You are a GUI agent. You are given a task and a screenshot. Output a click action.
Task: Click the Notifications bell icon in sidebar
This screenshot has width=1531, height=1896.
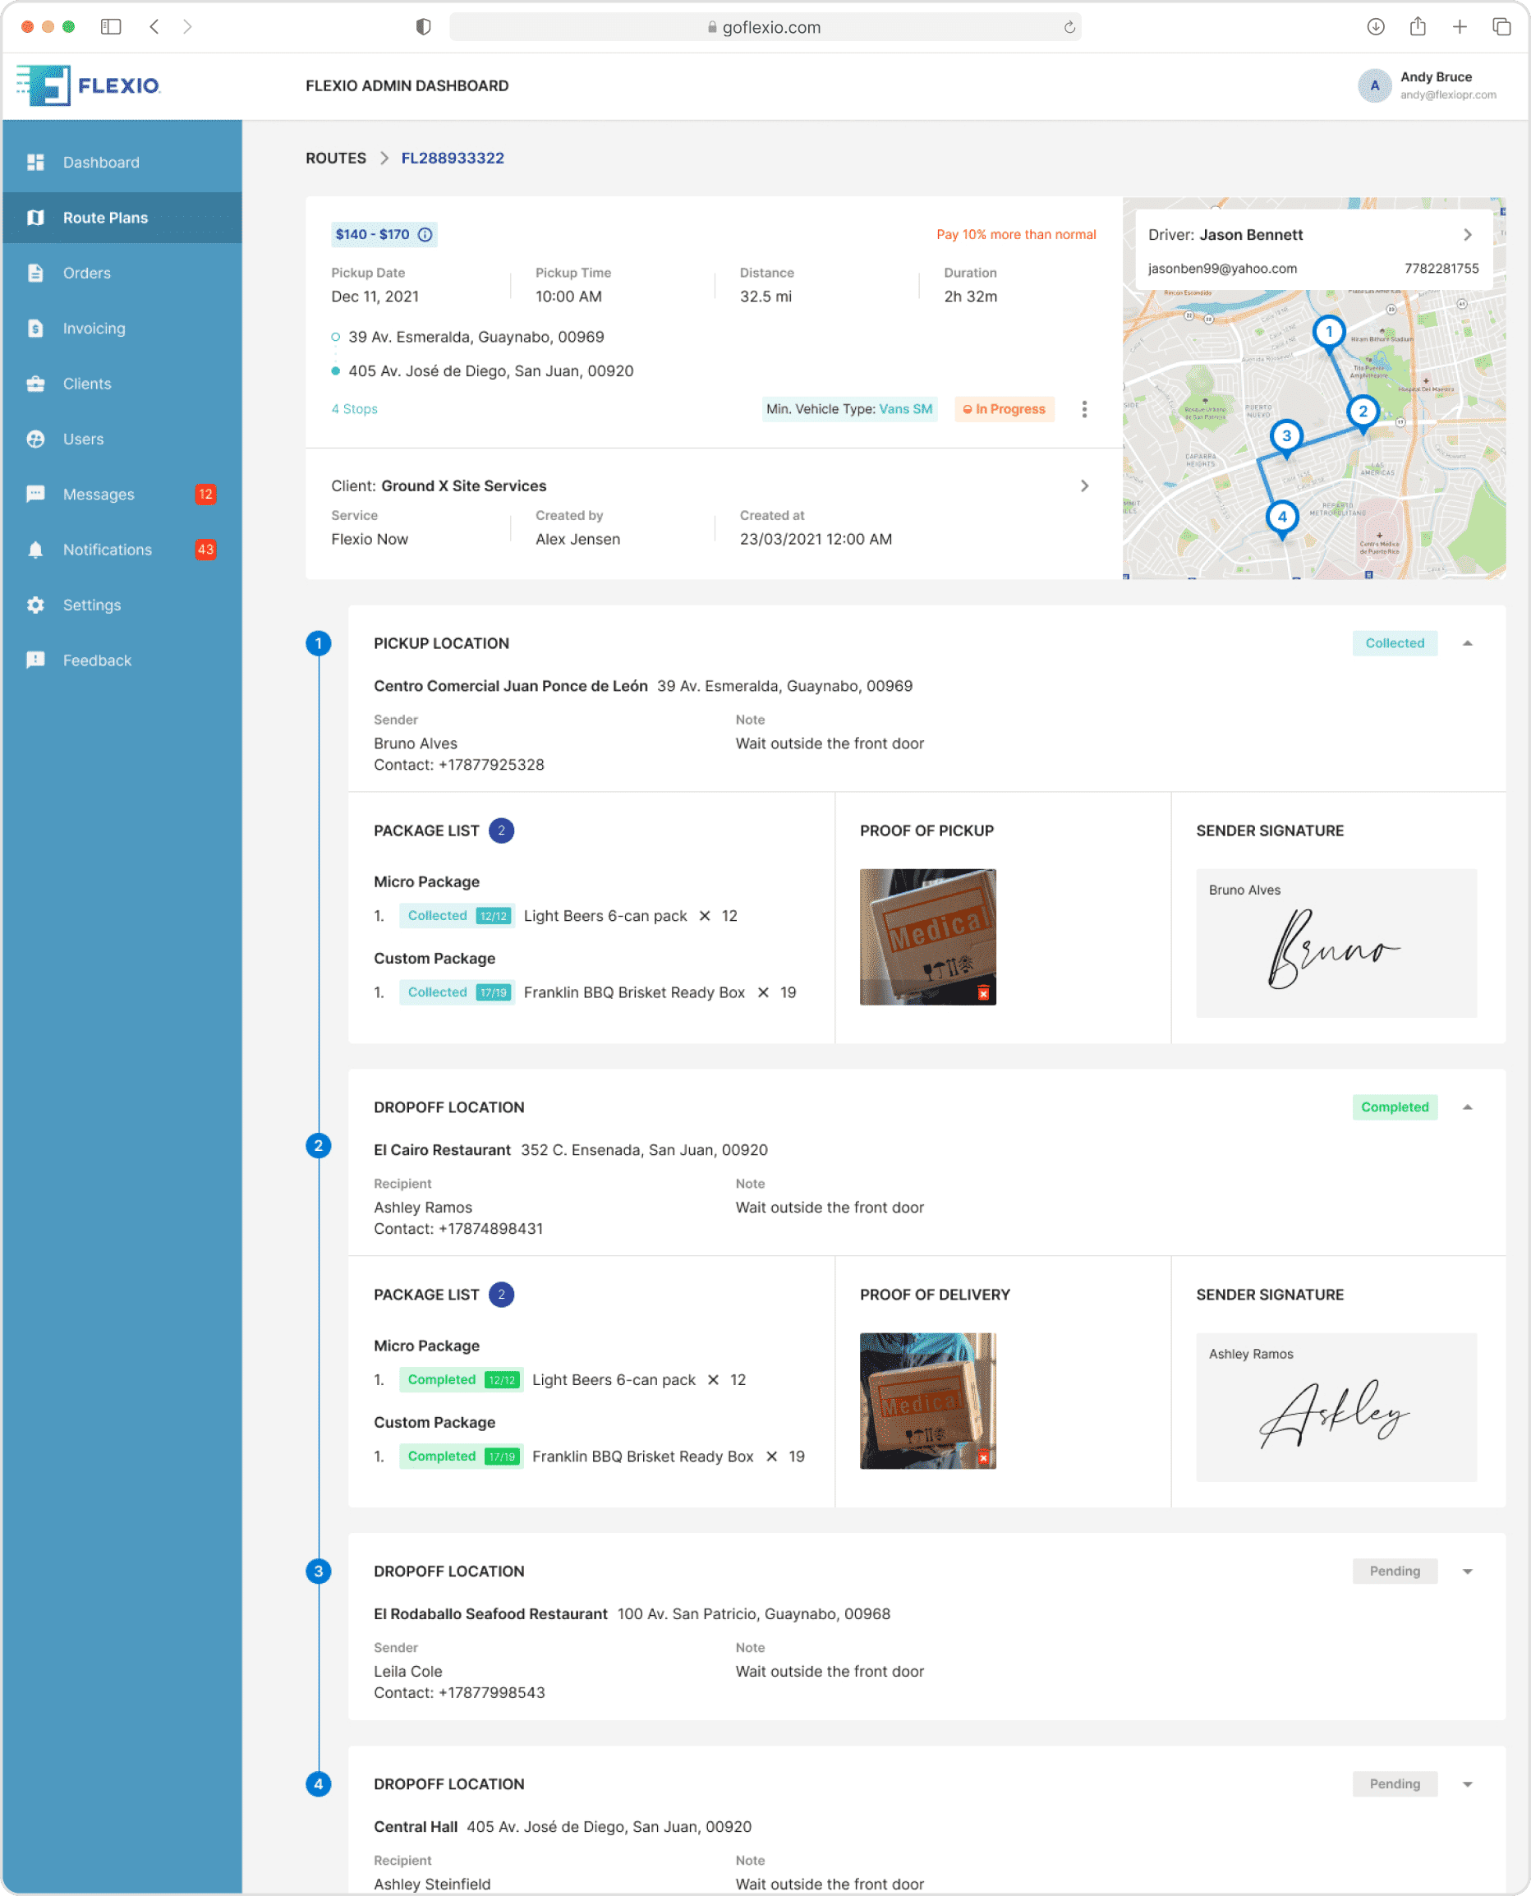click(x=35, y=550)
